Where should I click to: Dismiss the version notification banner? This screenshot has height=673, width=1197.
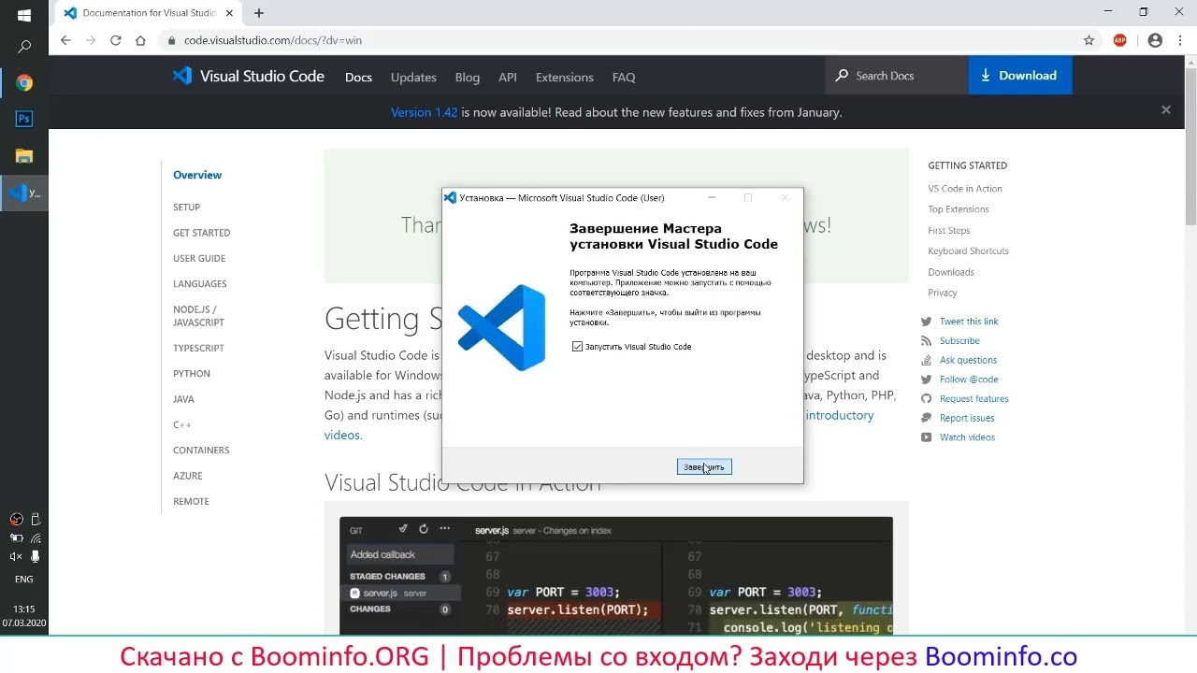click(x=1166, y=110)
